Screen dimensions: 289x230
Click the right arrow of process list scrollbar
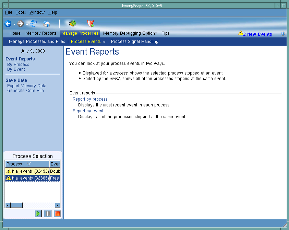tap(58, 205)
